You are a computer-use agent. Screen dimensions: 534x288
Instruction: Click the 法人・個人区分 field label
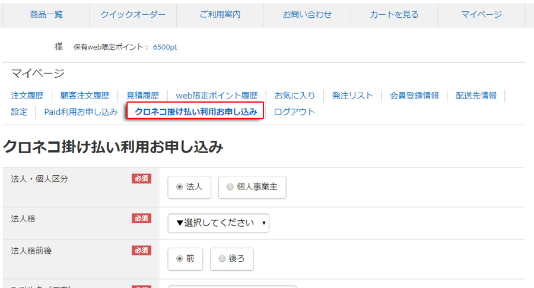point(40,179)
